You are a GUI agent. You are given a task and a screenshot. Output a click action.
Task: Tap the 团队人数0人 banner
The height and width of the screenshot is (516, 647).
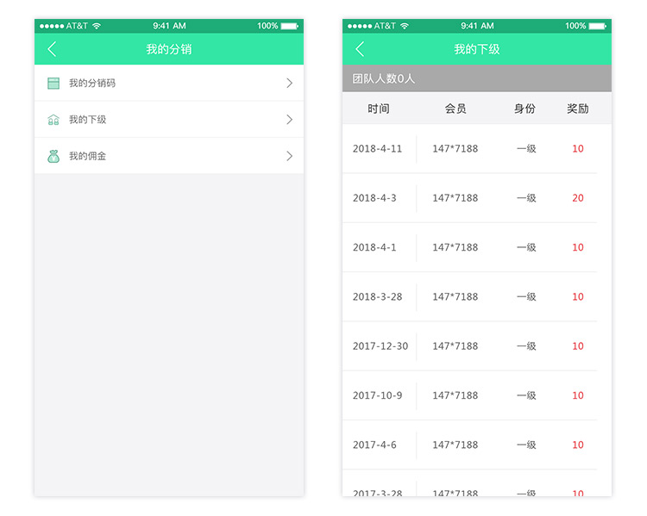pos(477,78)
